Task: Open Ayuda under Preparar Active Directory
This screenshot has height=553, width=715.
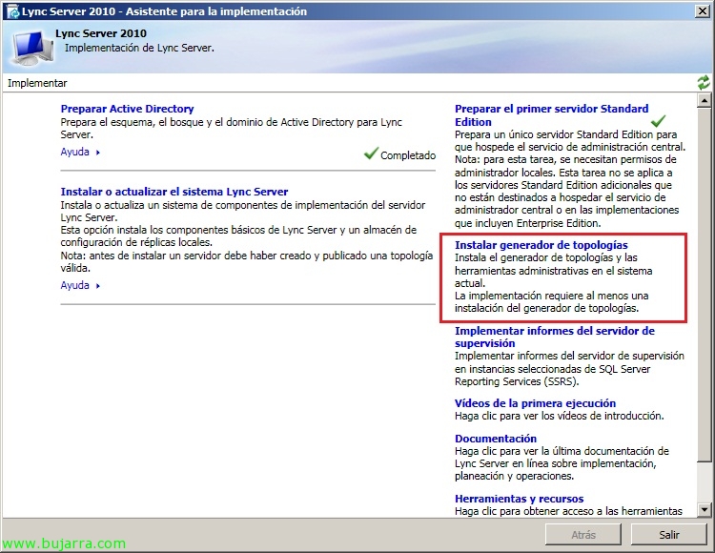Action: tap(80, 152)
